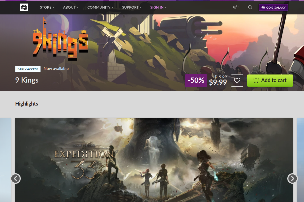The image size is (304, 202).
Task: Click the -50% discount badge
Action: click(x=196, y=80)
